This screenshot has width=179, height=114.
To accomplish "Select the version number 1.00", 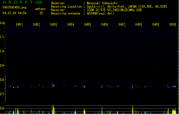I will pos(39,3).
